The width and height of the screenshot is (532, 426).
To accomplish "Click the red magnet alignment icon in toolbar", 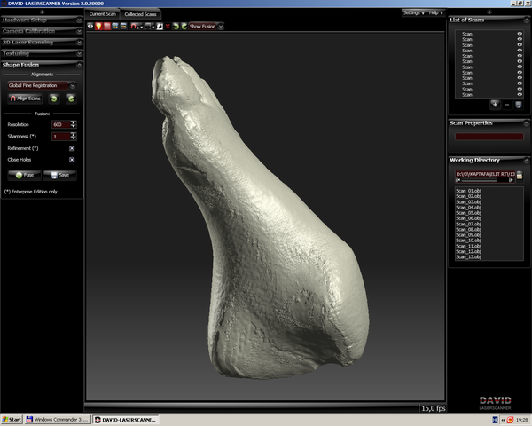I will tap(135, 26).
